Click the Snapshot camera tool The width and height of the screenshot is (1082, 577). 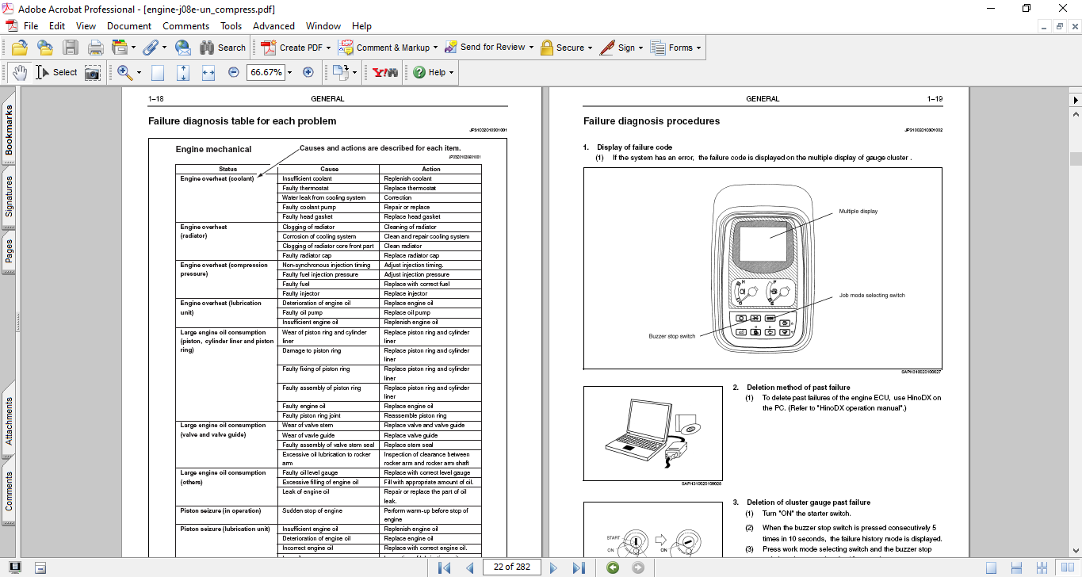93,72
